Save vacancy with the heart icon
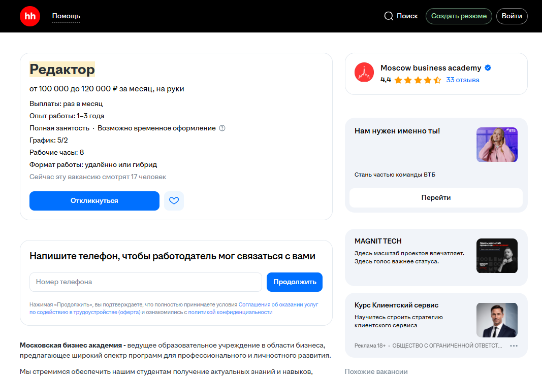Image resolution: width=542 pixels, height=378 pixels. [x=174, y=201]
